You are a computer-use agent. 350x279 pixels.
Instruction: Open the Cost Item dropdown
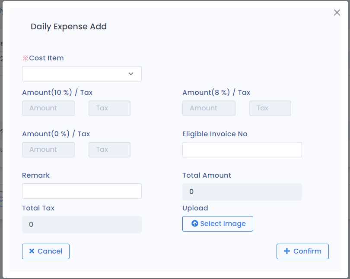(82, 74)
